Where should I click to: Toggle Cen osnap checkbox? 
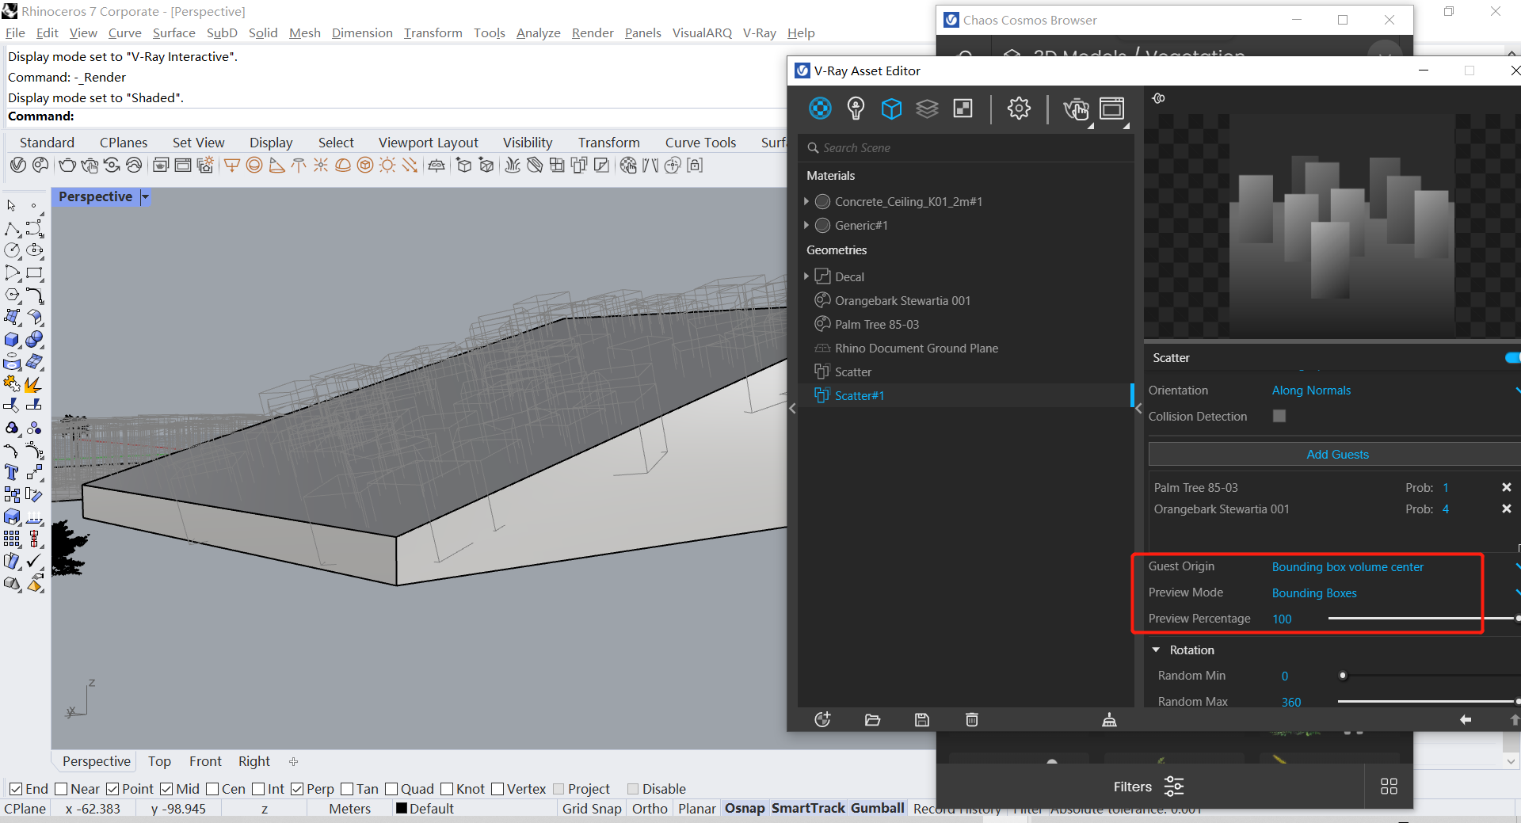pyautogui.click(x=212, y=789)
